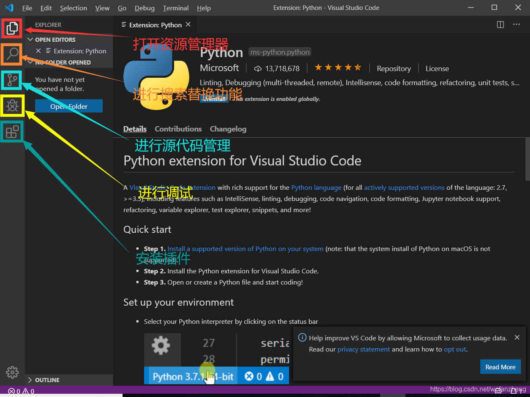Open the Explorer view in activity bar
This screenshot has height=397, width=530.
pos(12,28)
